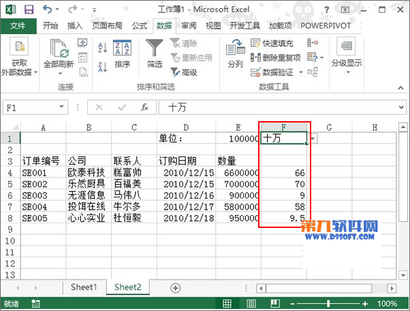The image size is (410, 311).
Task: Open cell F1 validation dropdown arrow
Action: [313, 138]
